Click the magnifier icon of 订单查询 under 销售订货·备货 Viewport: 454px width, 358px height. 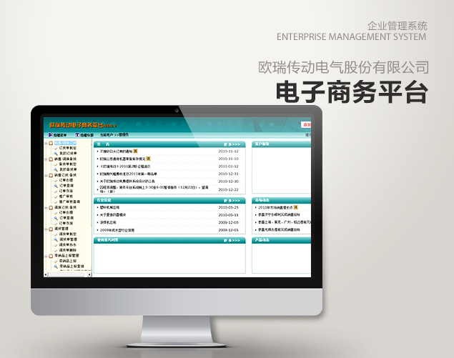point(56,186)
